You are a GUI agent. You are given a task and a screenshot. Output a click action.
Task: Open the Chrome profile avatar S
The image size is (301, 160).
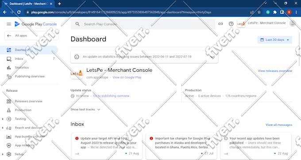(x=289, y=12)
